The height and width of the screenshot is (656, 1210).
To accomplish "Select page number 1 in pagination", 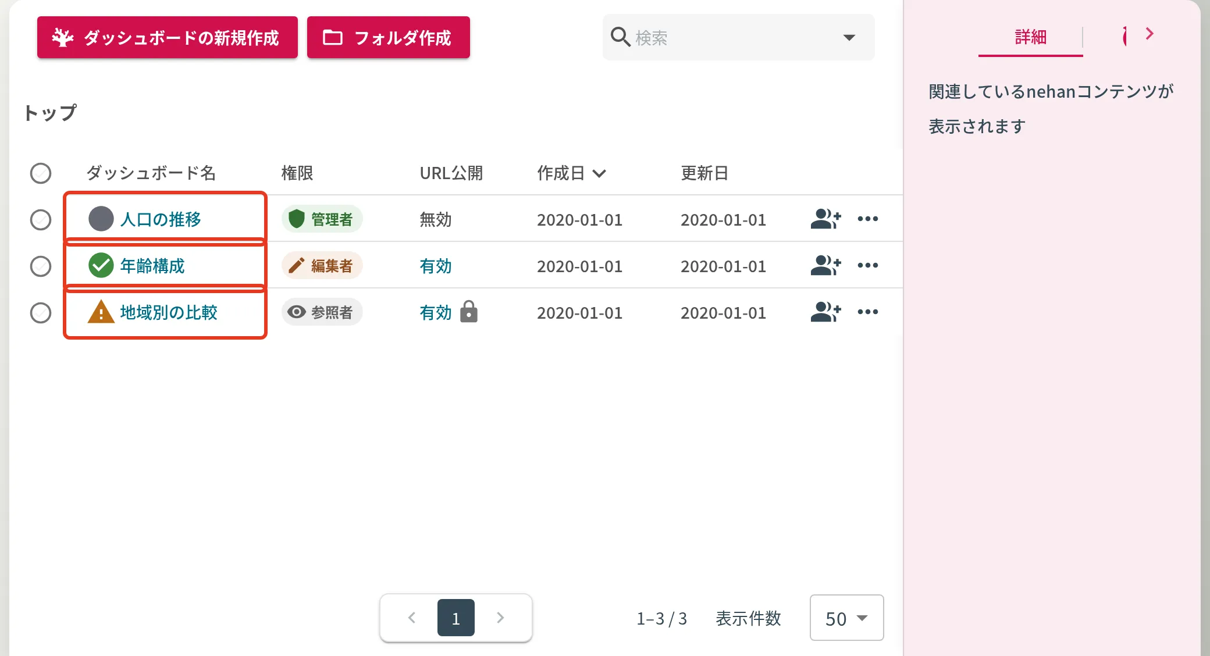I will pos(456,618).
